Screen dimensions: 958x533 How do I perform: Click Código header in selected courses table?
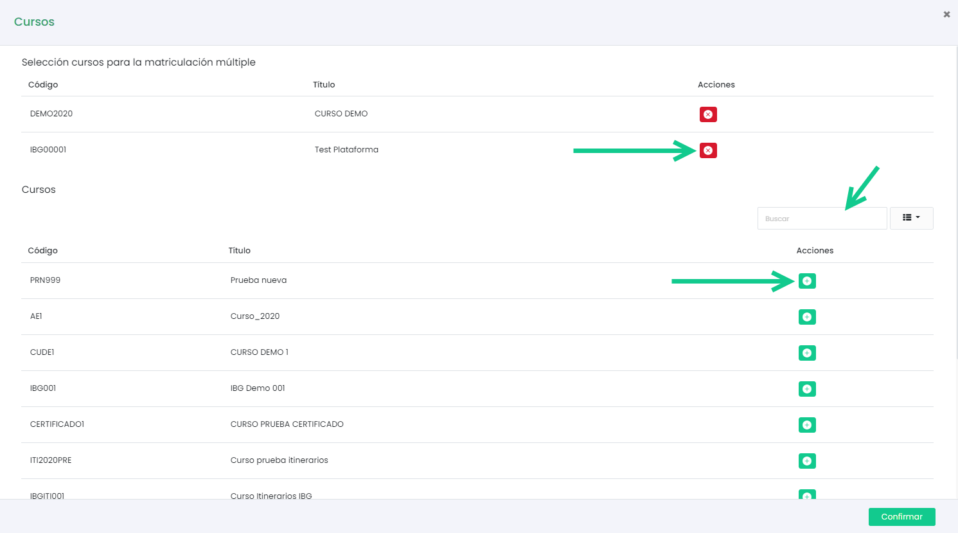click(43, 85)
